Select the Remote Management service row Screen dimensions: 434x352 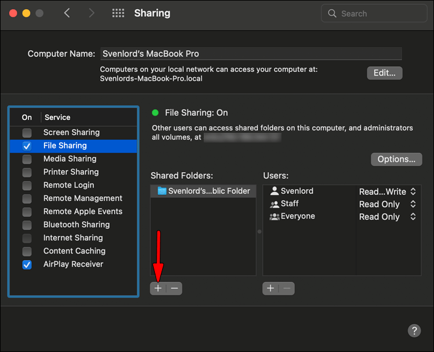[x=74, y=199]
